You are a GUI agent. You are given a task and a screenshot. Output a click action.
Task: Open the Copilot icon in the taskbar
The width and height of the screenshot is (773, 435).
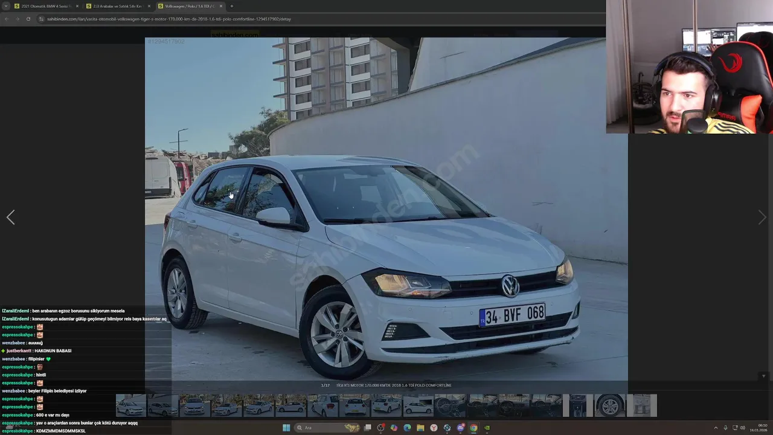click(x=394, y=428)
